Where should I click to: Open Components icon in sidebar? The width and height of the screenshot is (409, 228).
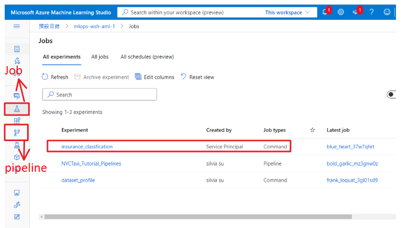point(17,121)
